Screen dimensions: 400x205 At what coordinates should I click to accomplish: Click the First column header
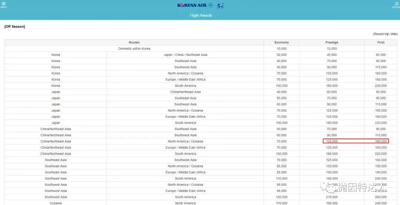point(381,42)
